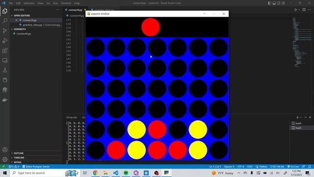Open the Terminal menu
314x177 pixels.
point(66,3)
